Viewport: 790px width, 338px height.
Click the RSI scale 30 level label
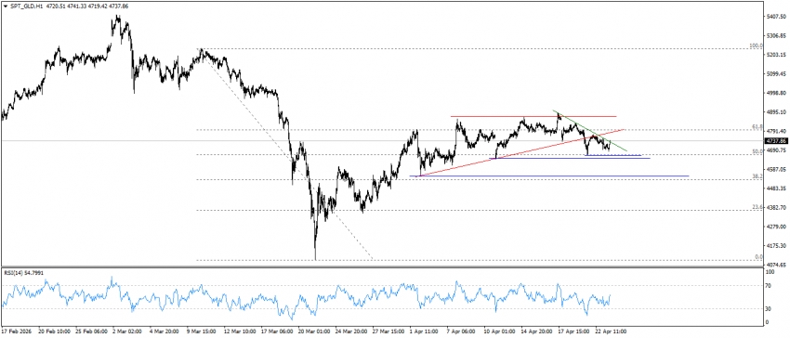pos(769,309)
